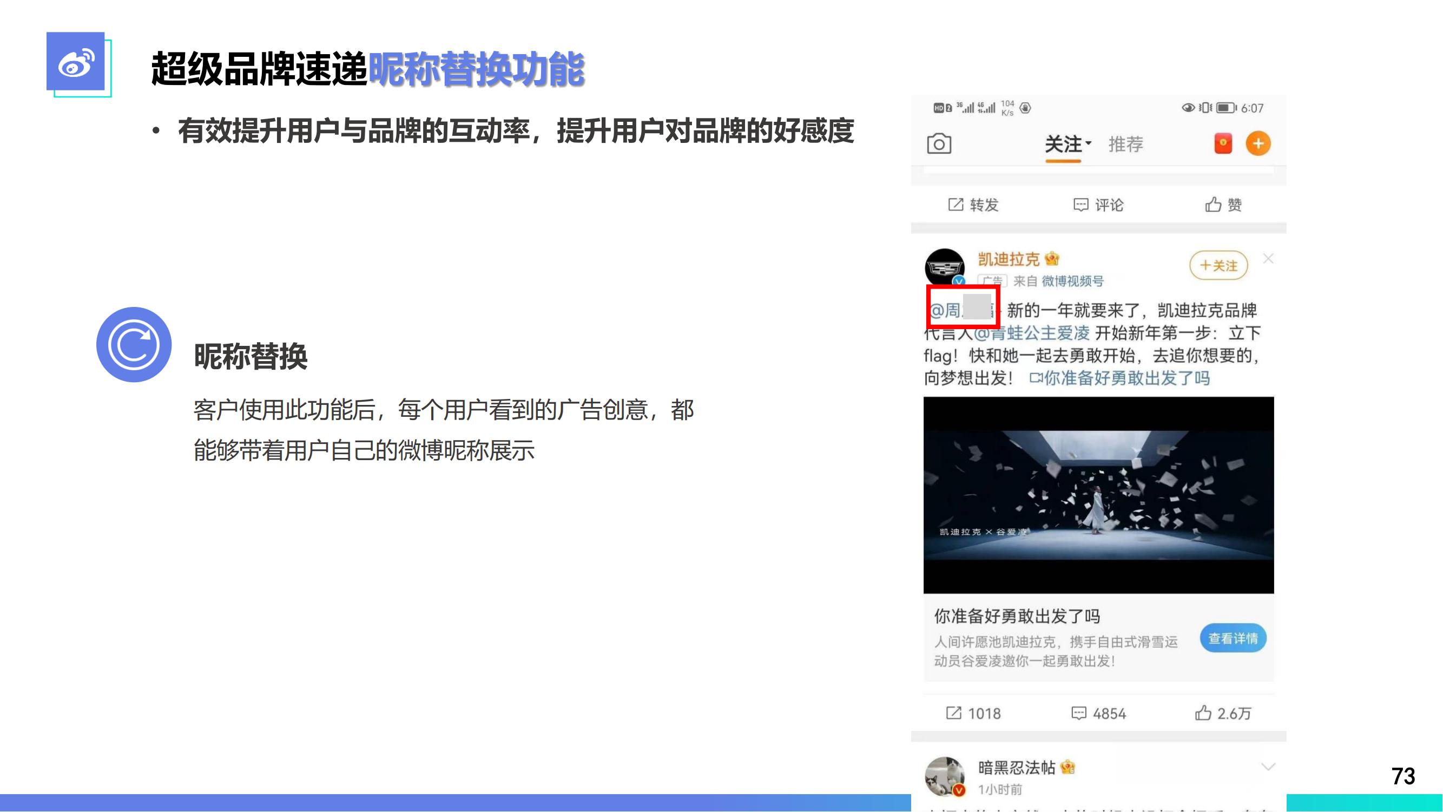Click the 1小时前 timestamp
Viewport: 1443px width, 812px height.
[1000, 790]
